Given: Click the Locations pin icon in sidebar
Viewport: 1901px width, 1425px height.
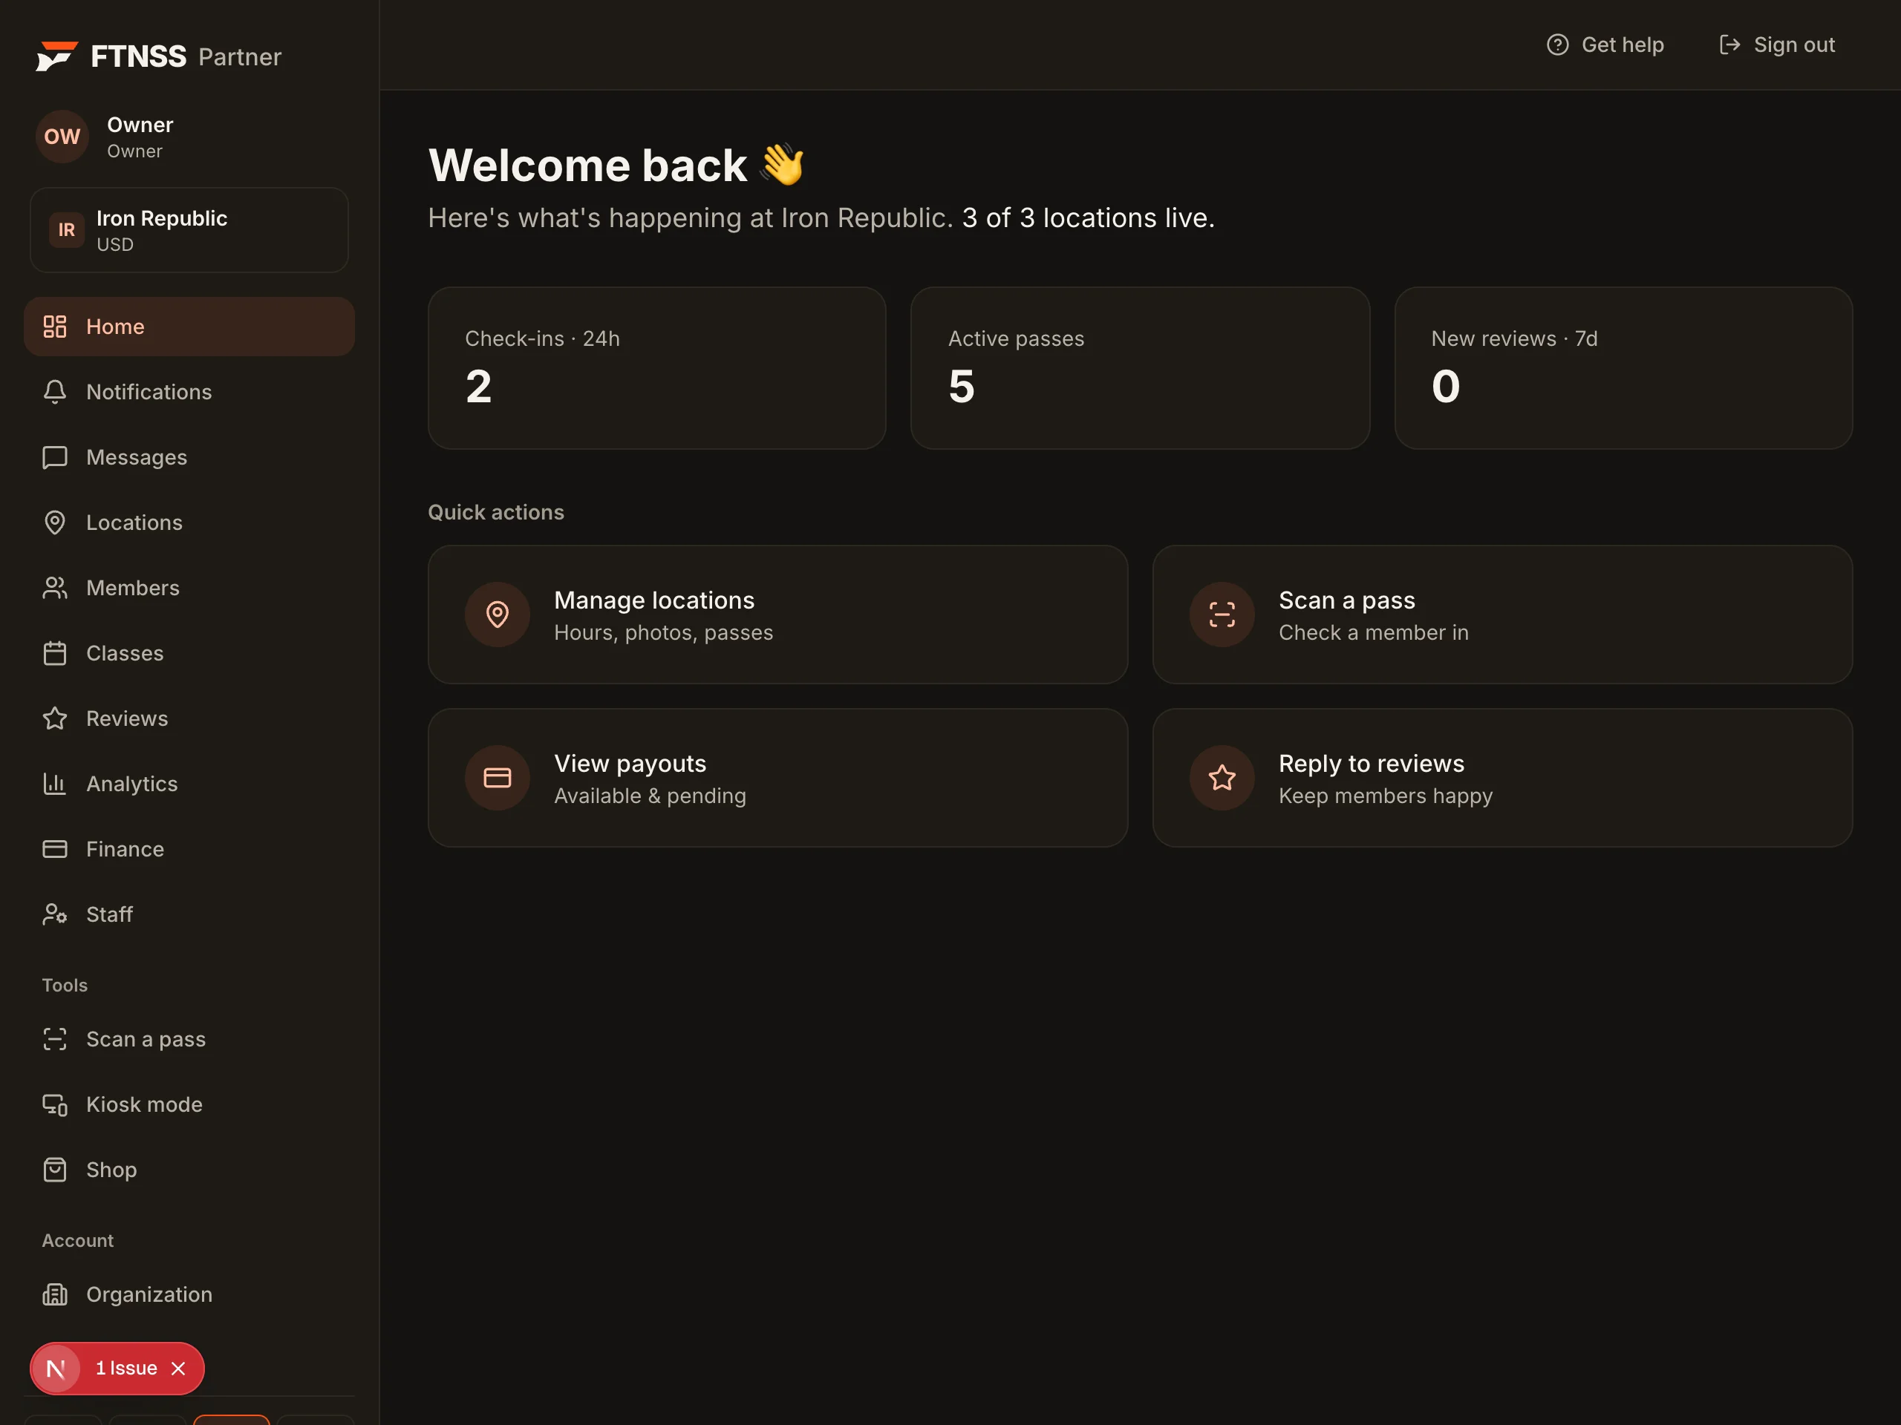Looking at the screenshot, I should tap(55, 522).
